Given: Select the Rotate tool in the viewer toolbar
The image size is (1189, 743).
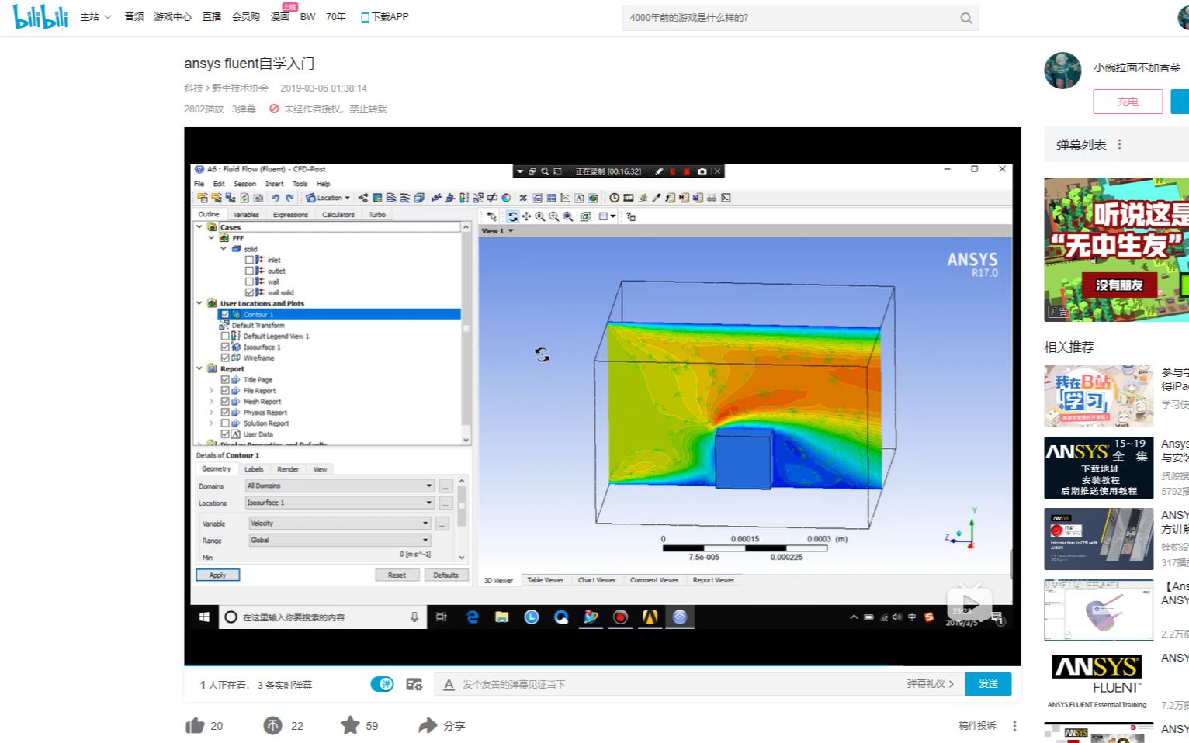Looking at the screenshot, I should (x=512, y=216).
